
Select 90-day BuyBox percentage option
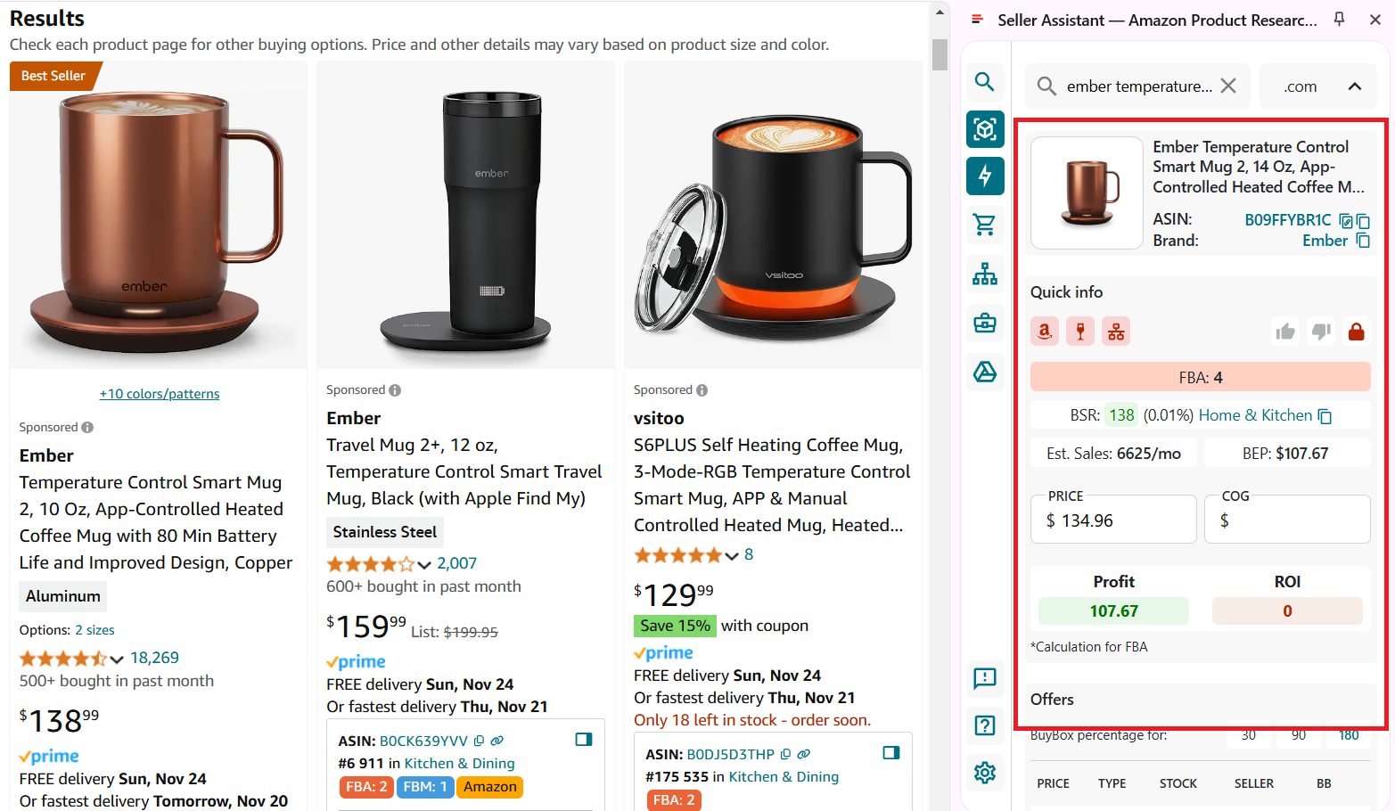1298,735
